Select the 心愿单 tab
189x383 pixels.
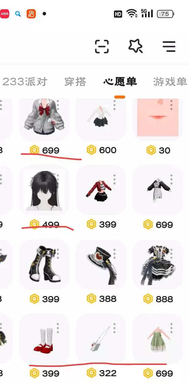click(120, 82)
